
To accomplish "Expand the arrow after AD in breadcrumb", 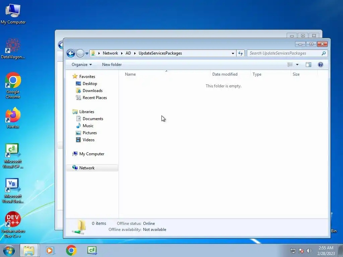I will pyautogui.click(x=135, y=53).
